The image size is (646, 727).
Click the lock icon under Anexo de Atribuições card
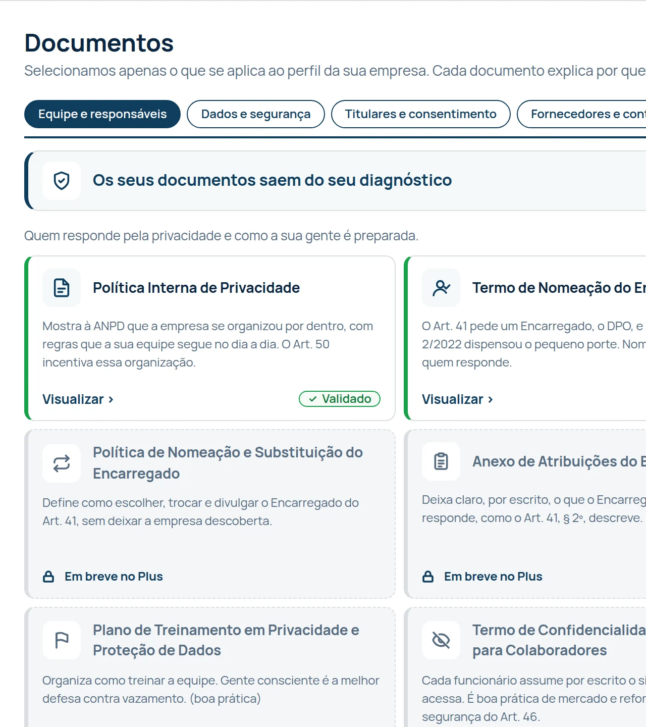(428, 577)
